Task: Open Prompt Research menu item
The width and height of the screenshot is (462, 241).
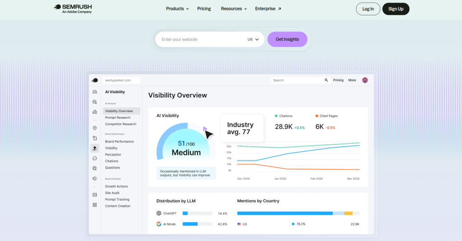Action: click(118, 117)
